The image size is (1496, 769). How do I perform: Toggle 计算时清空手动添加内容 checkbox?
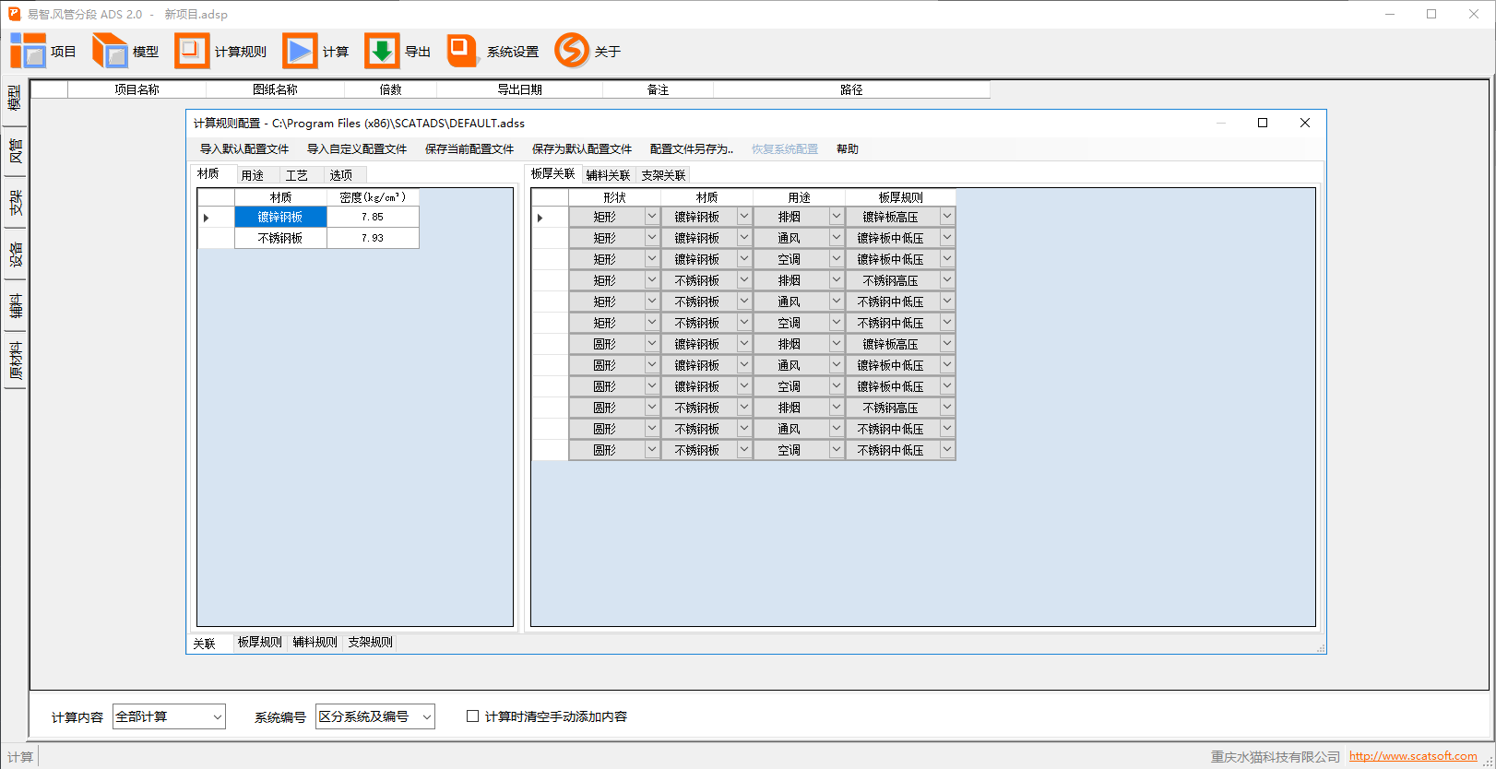(x=473, y=716)
